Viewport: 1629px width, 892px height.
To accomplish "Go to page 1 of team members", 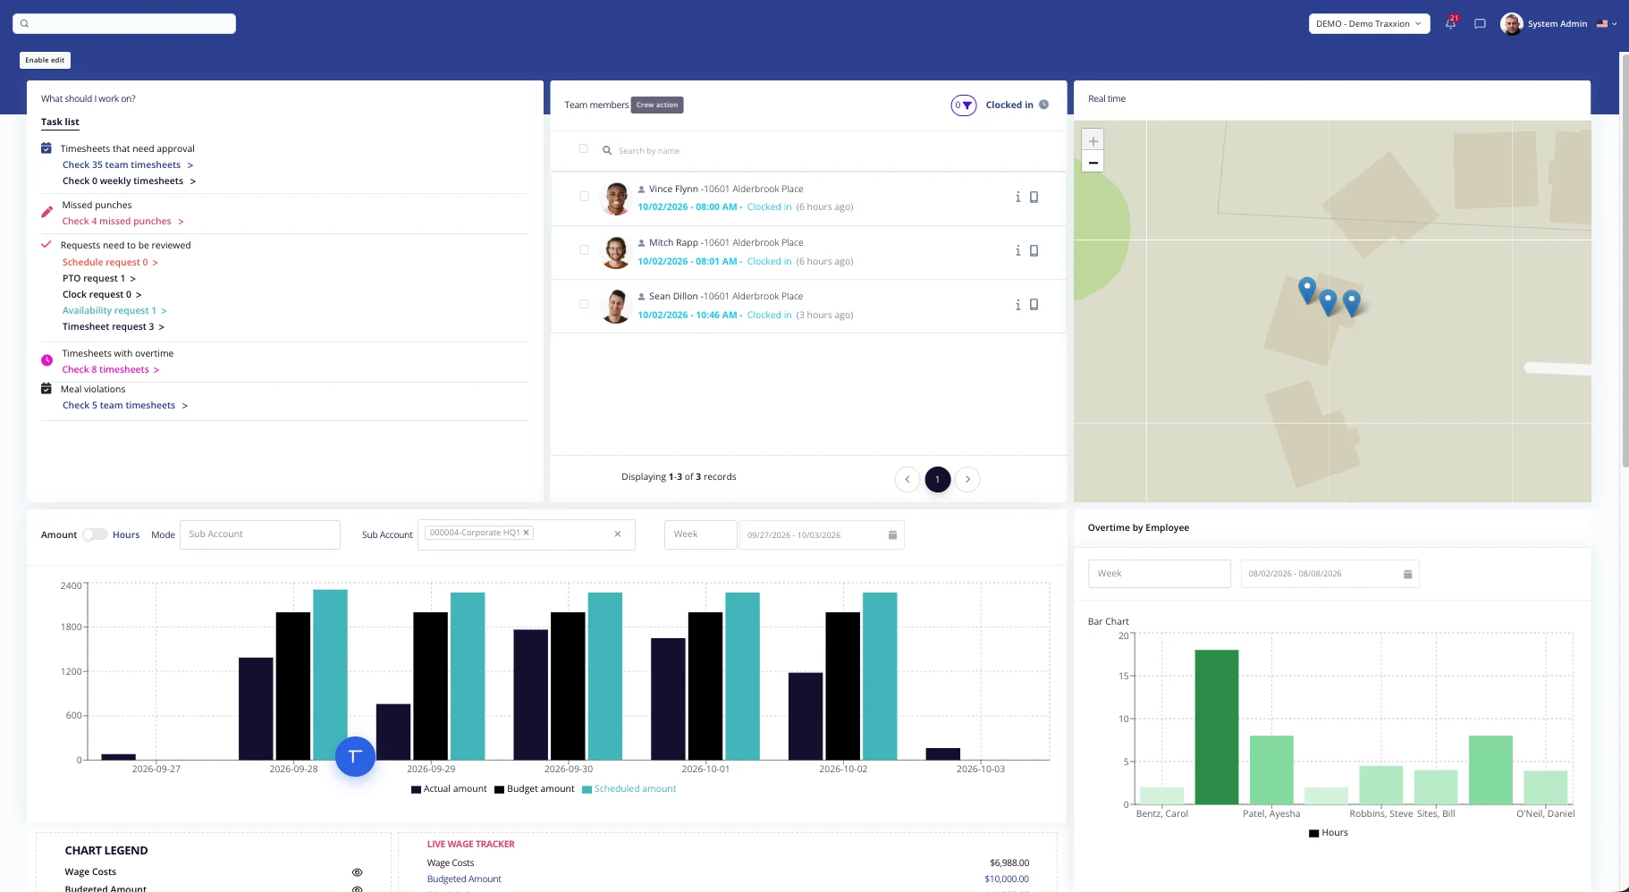I will click(x=937, y=479).
